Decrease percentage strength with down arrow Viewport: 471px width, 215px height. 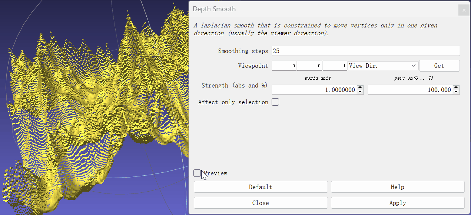pyautogui.click(x=456, y=92)
